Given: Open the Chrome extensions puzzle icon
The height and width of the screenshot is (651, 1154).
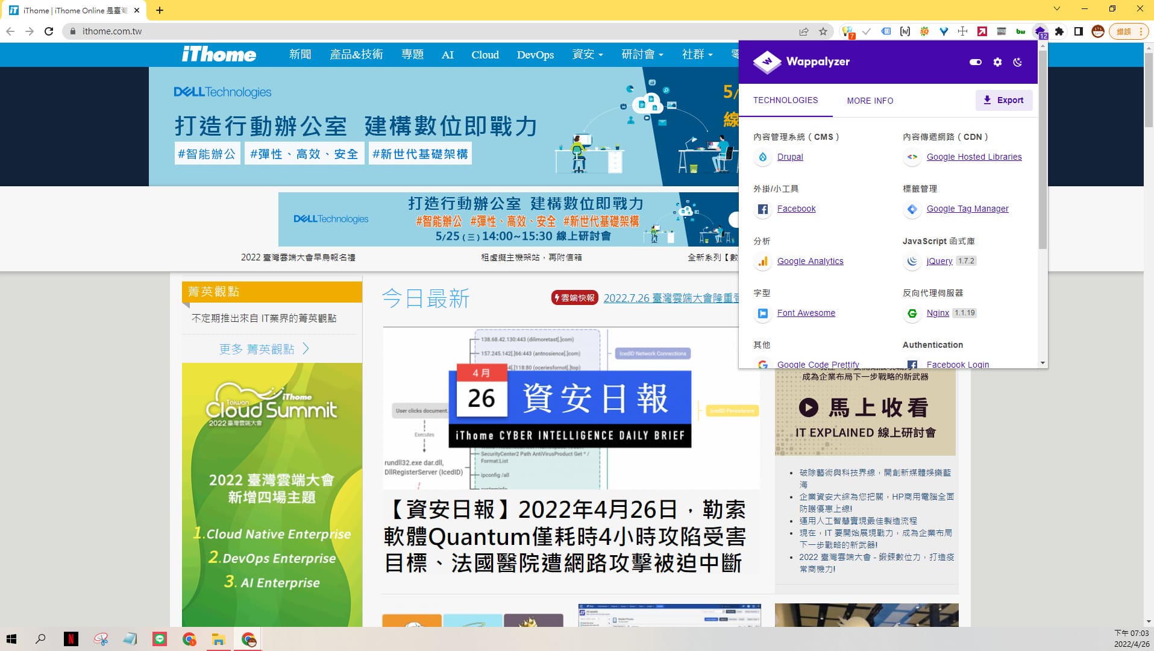Looking at the screenshot, I should coord(1059,31).
